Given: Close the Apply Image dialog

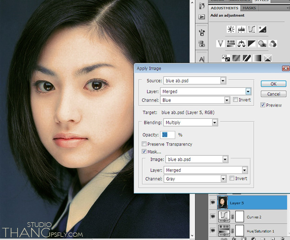Looking at the screenshot, I should point(285,69).
